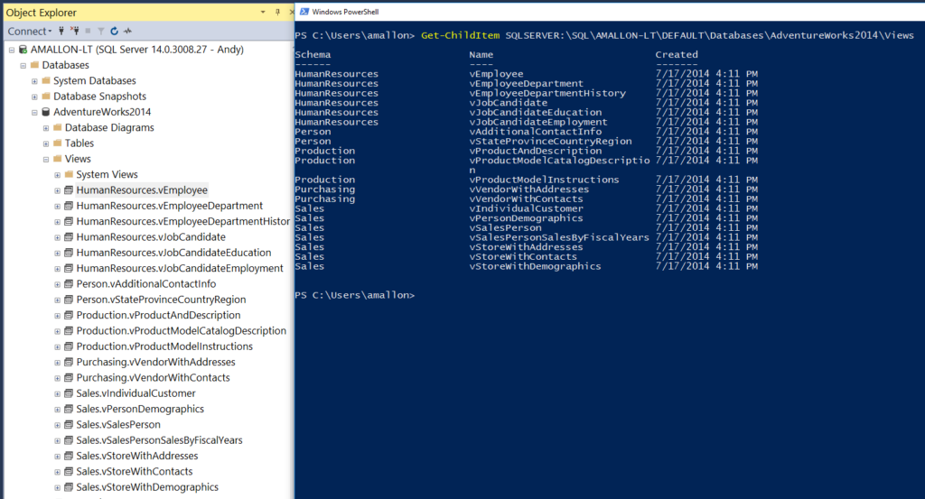Click Get-ChildItem command text in PowerShell
925x499 pixels.
(x=460, y=35)
